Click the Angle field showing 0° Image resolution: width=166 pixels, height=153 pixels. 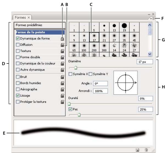100,84
